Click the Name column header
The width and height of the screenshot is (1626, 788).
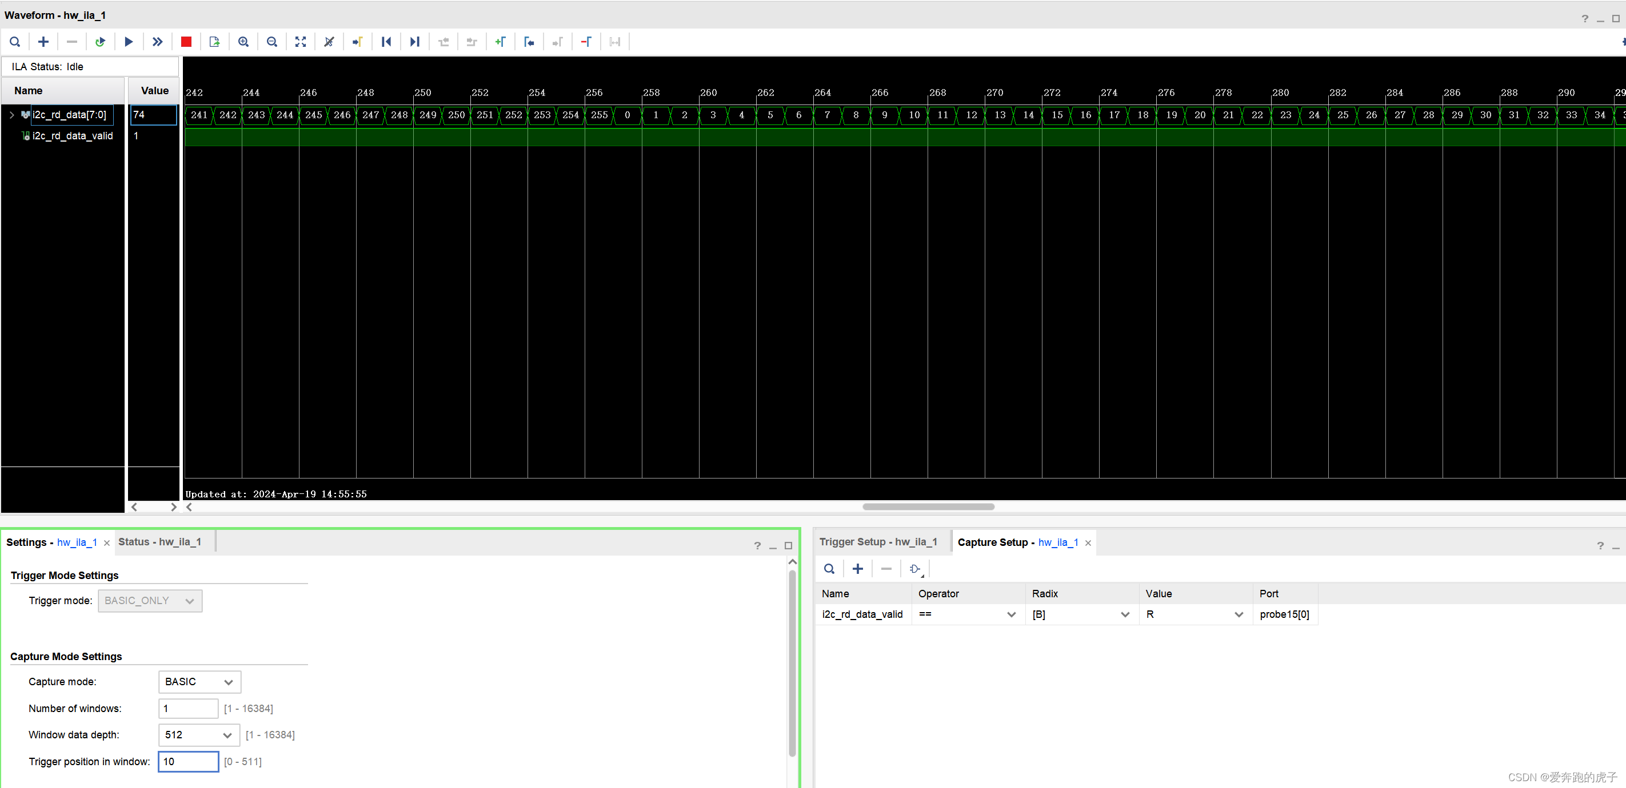(x=62, y=91)
